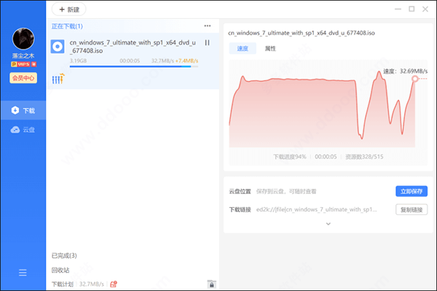Select the cn_windows_7 download file name
The image size is (437, 291).
point(133,47)
